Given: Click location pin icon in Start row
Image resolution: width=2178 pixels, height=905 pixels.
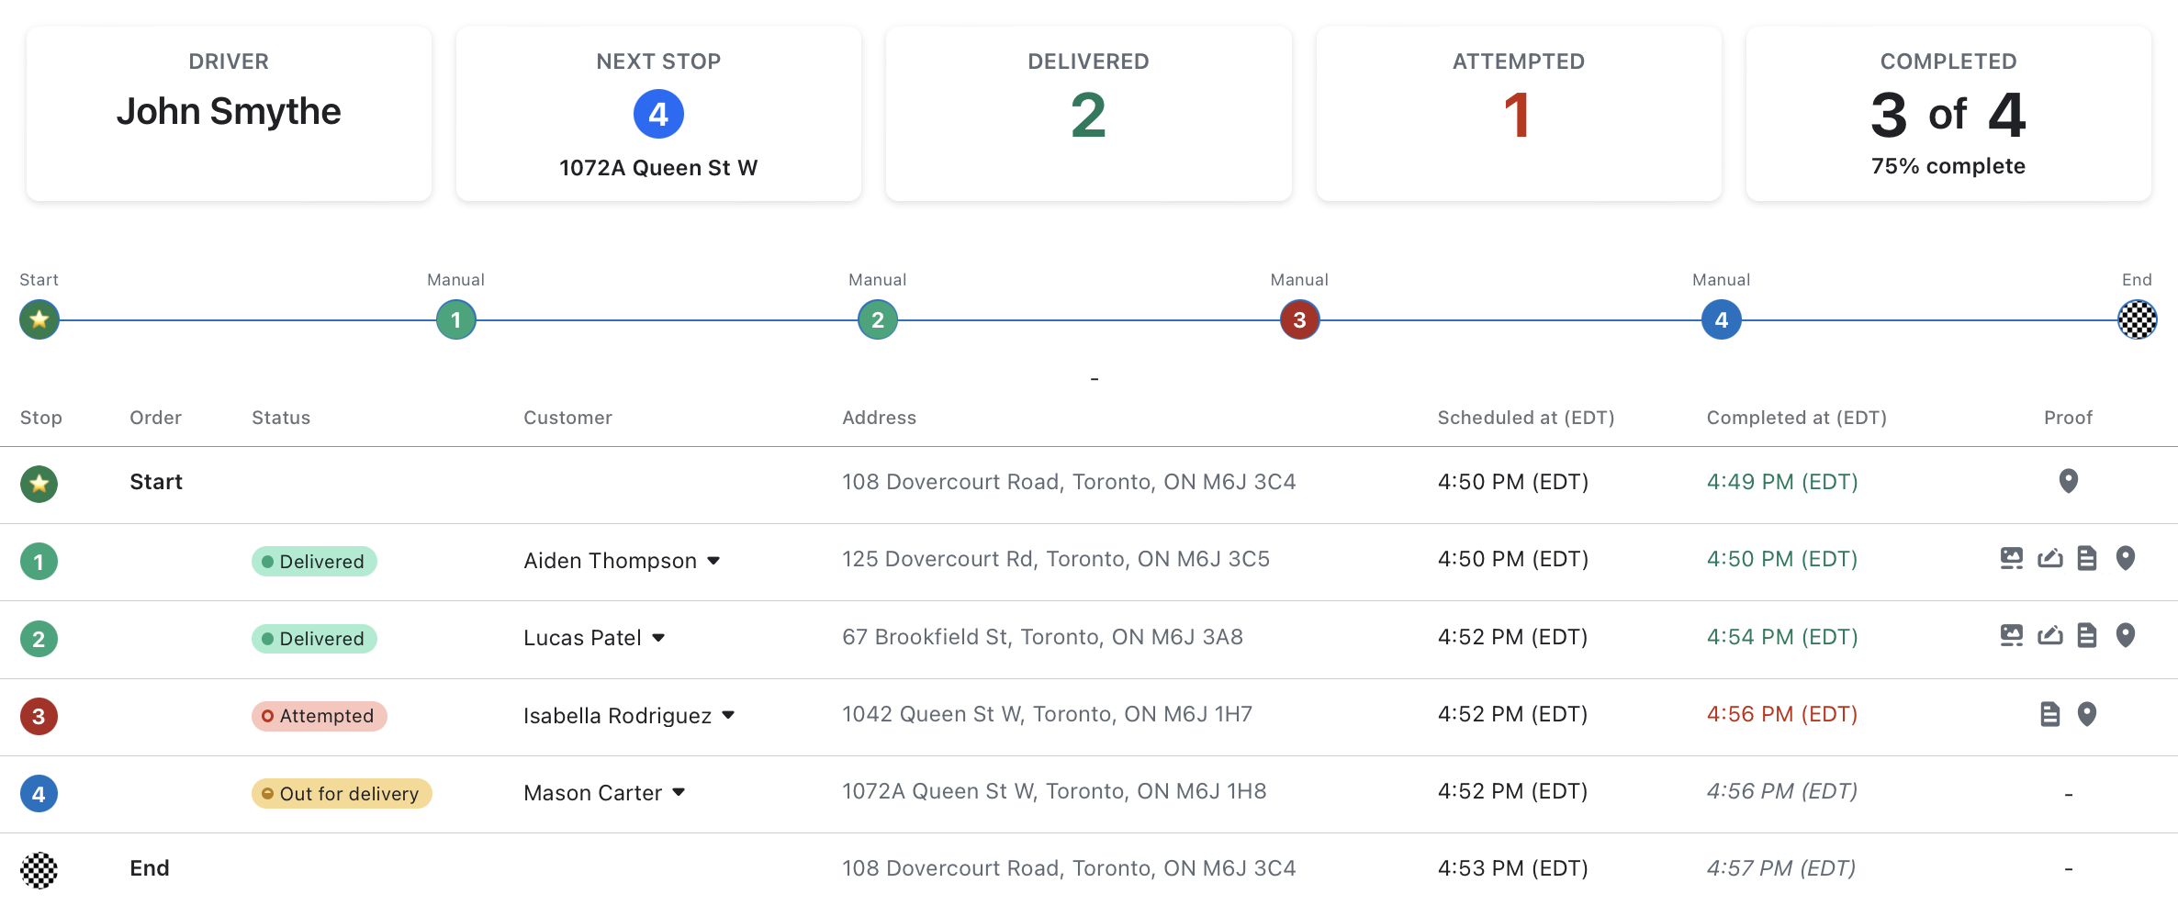Looking at the screenshot, I should click(2069, 481).
